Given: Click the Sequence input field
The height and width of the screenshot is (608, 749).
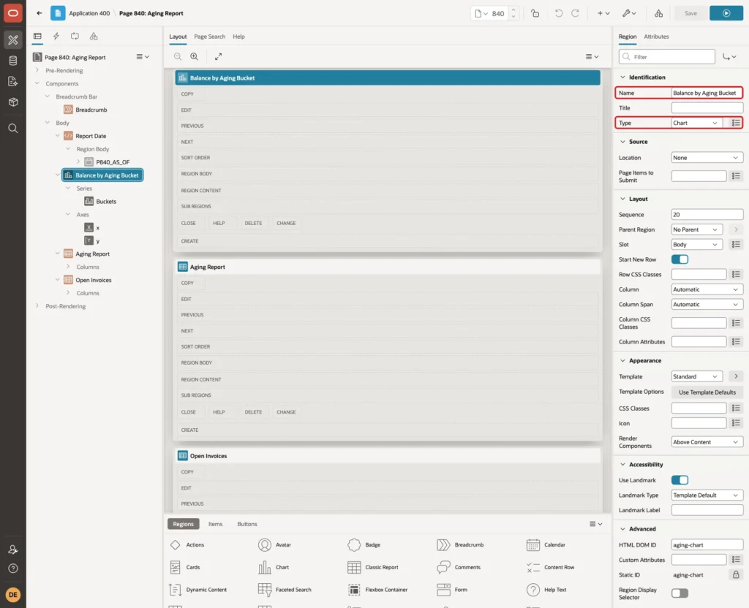Looking at the screenshot, I should click(707, 215).
